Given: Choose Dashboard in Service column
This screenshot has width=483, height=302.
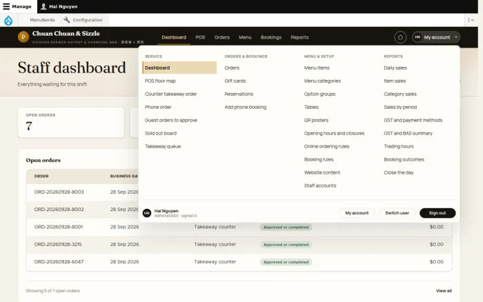Looking at the screenshot, I should (179, 68).
